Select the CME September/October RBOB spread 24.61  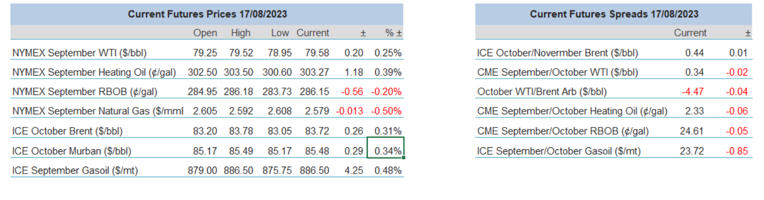tap(692, 131)
